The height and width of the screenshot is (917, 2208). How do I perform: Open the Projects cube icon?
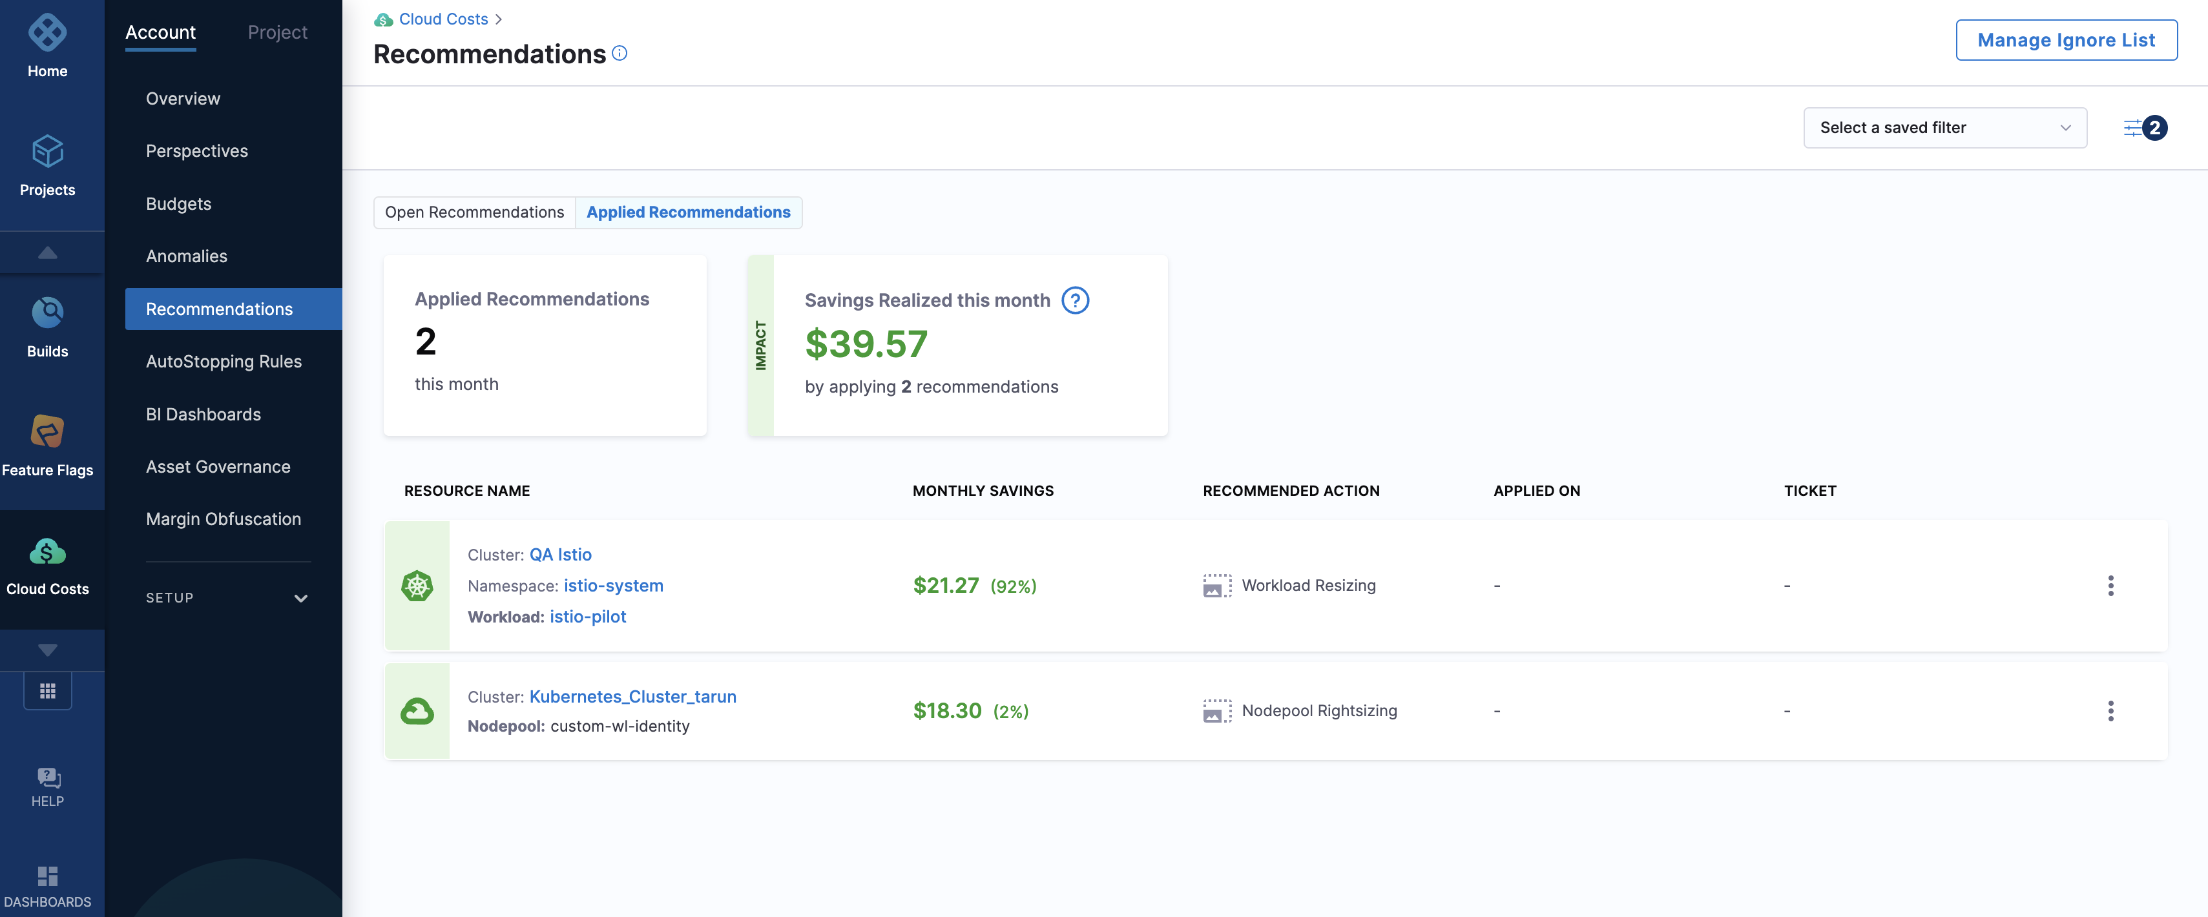pyautogui.click(x=47, y=152)
